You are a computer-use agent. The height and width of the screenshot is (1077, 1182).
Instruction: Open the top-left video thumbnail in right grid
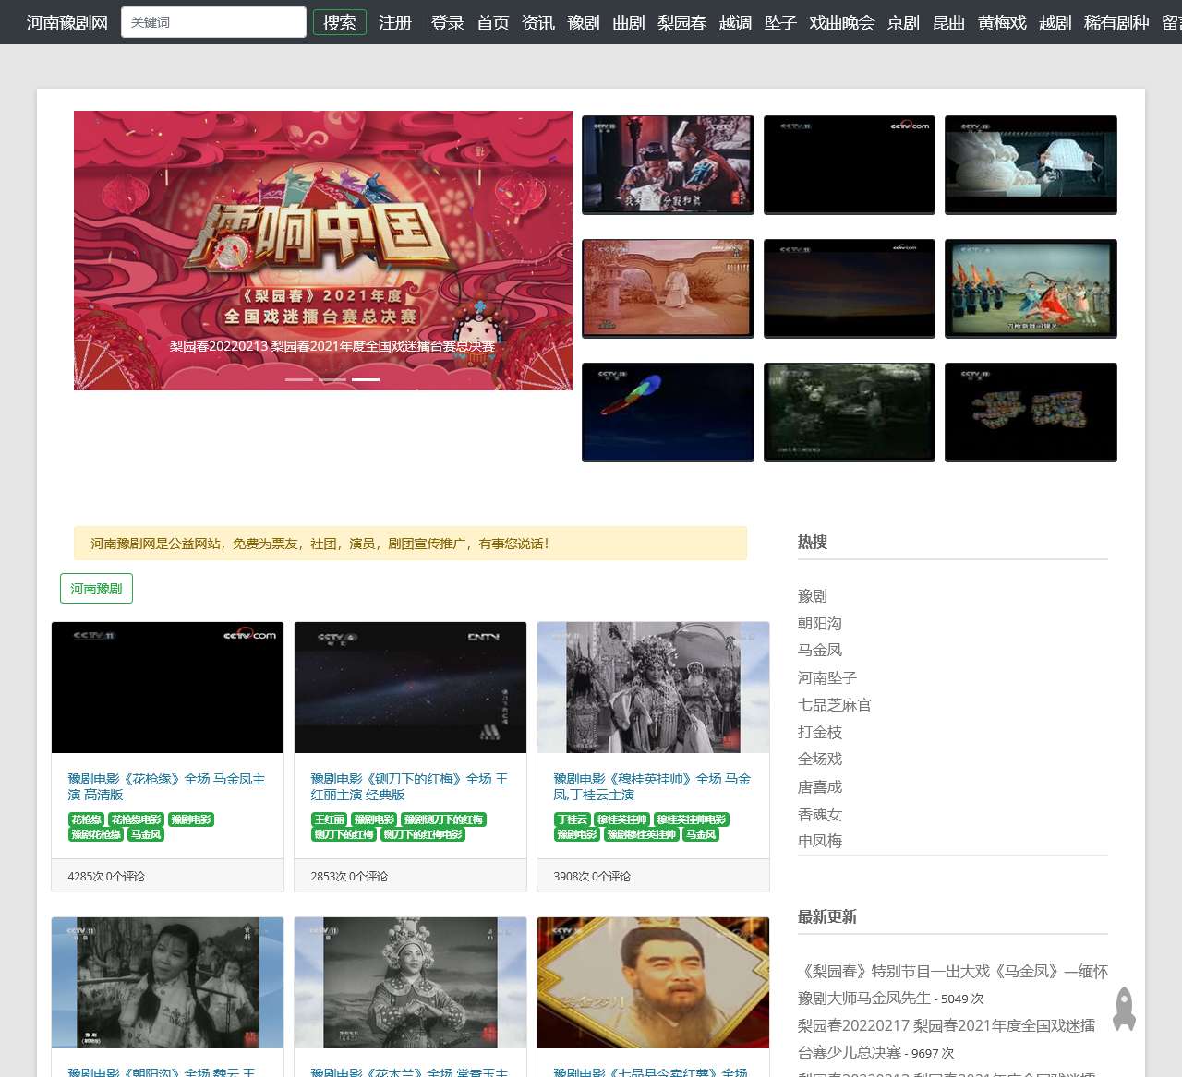(668, 164)
